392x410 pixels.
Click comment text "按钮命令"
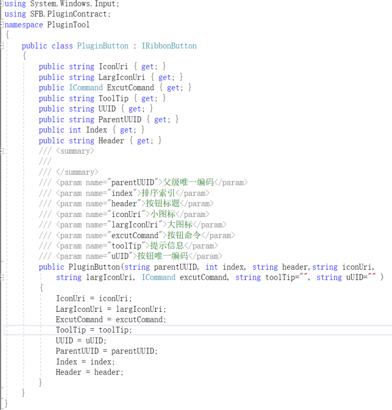point(184,235)
